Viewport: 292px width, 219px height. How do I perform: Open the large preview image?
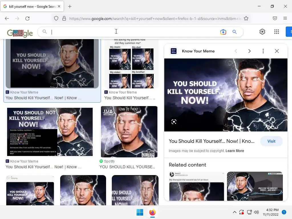coord(226,95)
